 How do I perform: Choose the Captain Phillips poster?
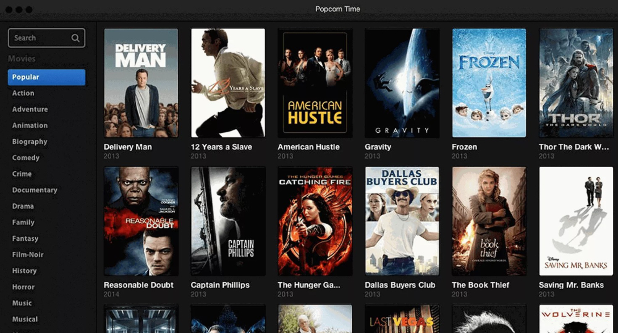coord(228,221)
